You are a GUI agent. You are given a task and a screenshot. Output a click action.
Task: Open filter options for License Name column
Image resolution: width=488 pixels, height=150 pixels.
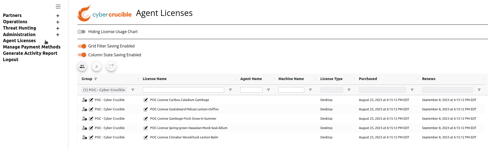(x=230, y=90)
